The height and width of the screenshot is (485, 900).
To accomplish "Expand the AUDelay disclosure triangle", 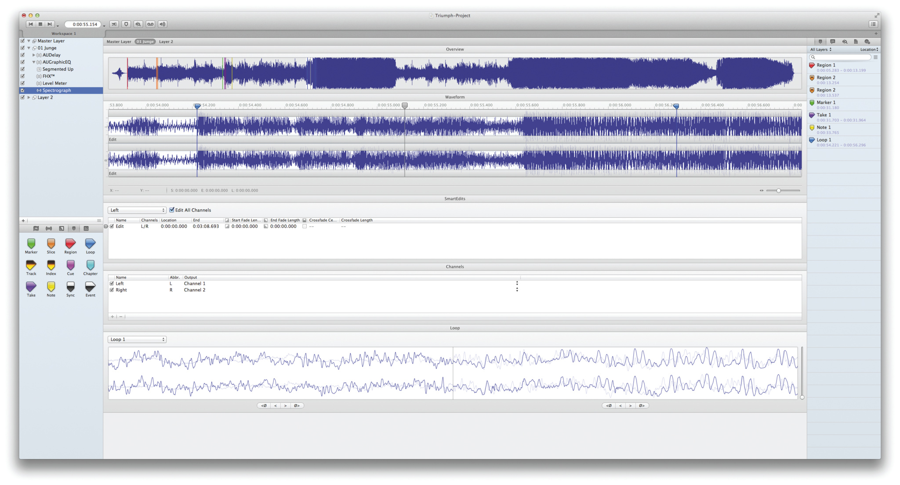I will 34,55.
